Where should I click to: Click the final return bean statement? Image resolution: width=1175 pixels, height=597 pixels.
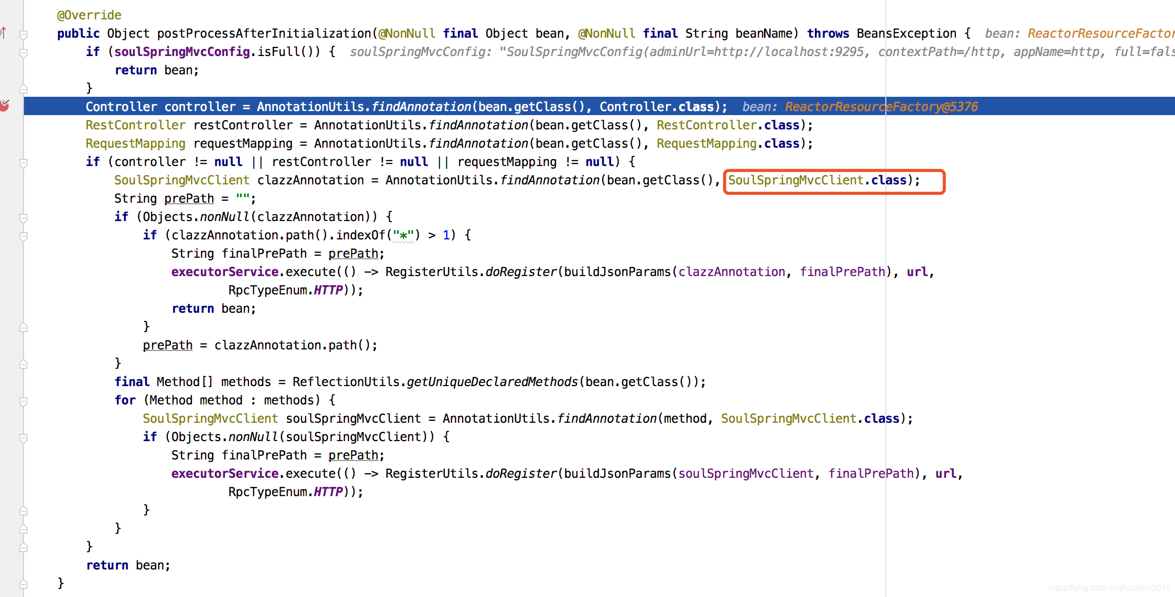(128, 565)
